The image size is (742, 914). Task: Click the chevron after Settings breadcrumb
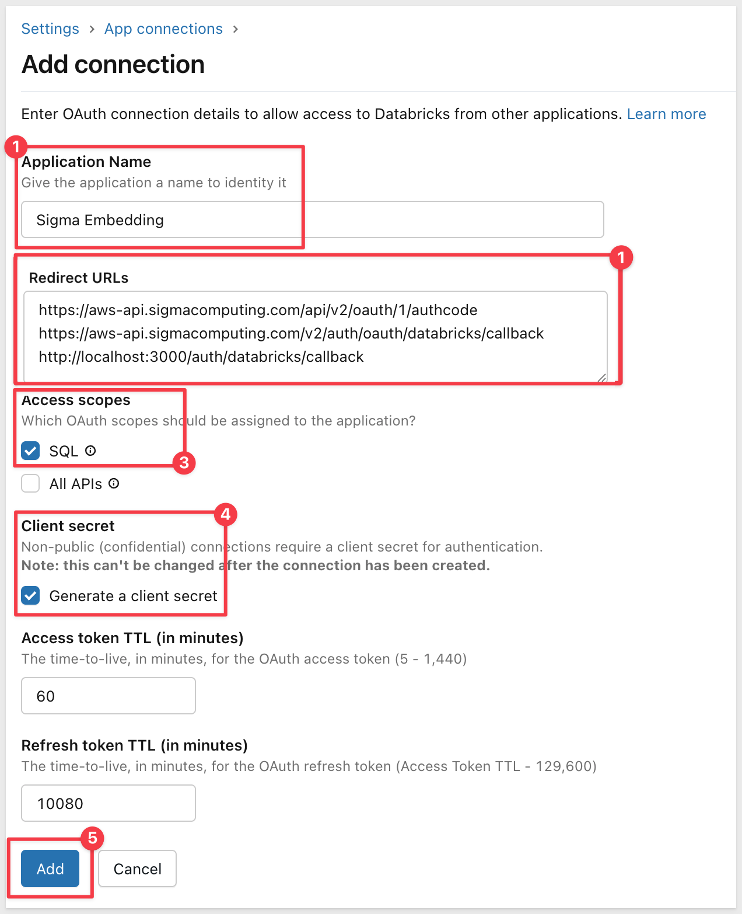[92, 29]
